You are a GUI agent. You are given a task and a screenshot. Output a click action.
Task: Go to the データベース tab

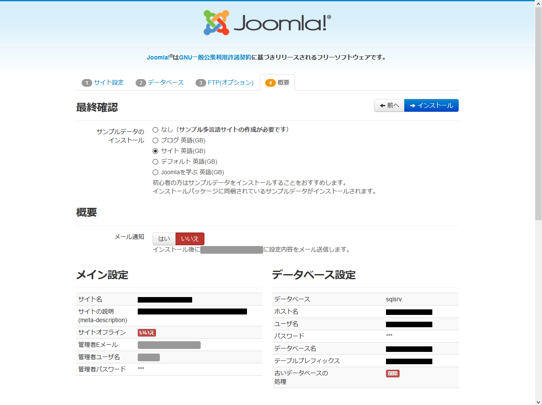[160, 82]
